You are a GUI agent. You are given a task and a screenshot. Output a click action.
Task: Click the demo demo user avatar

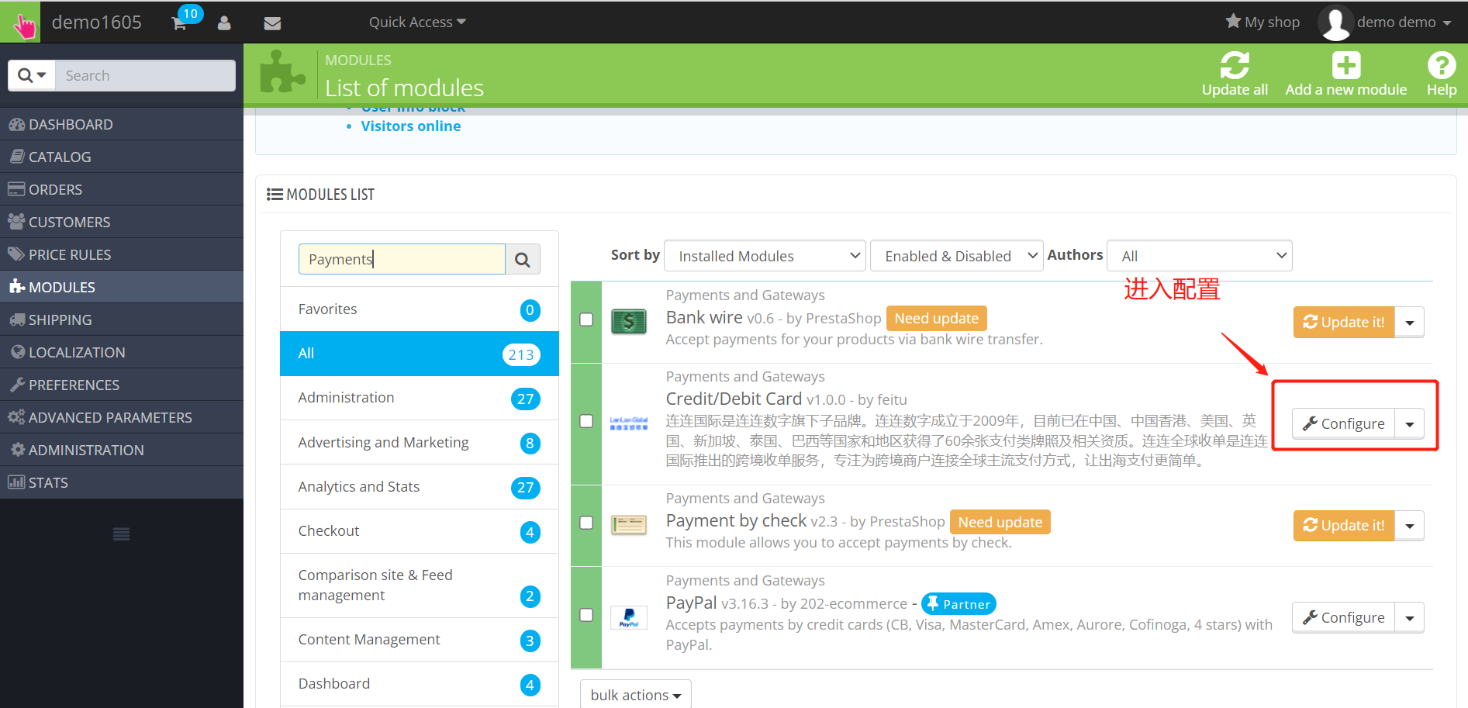(1335, 22)
